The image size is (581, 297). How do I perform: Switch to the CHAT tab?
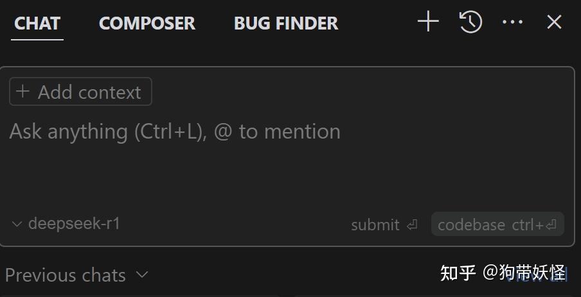(x=37, y=24)
